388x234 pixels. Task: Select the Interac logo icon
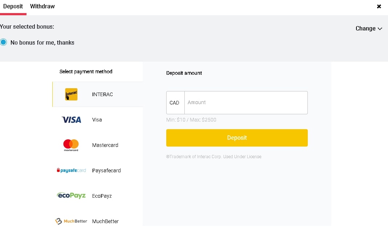coord(71,94)
